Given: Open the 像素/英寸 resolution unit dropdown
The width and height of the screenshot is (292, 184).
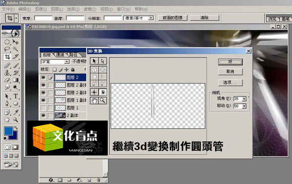Looking at the screenshot, I should pyautogui.click(x=138, y=18).
